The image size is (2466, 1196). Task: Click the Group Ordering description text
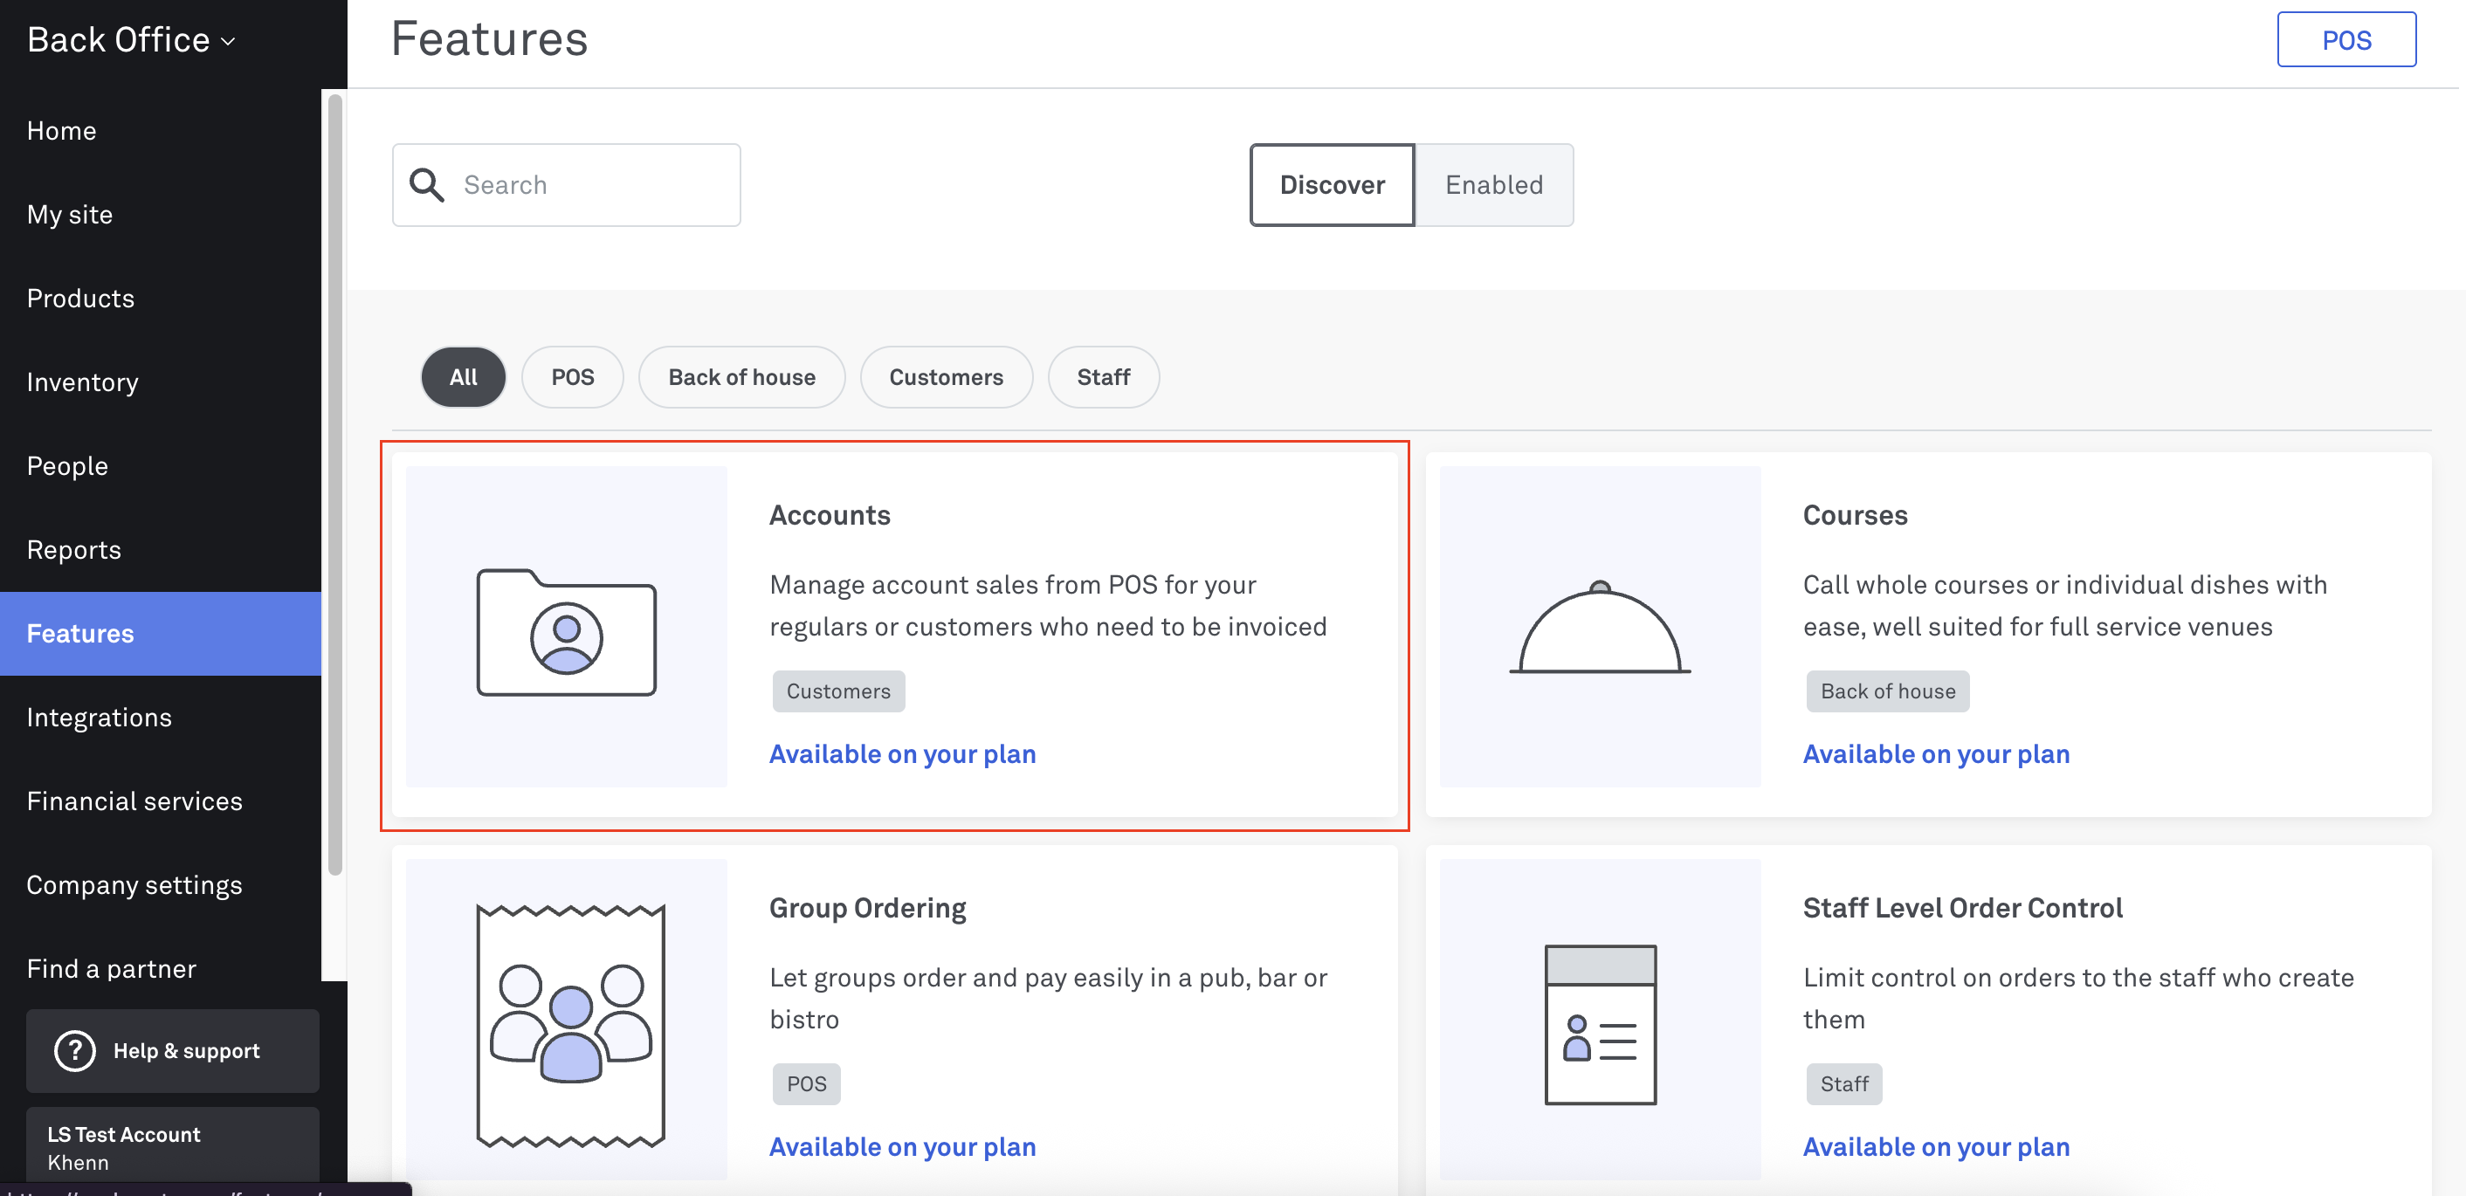point(1047,998)
